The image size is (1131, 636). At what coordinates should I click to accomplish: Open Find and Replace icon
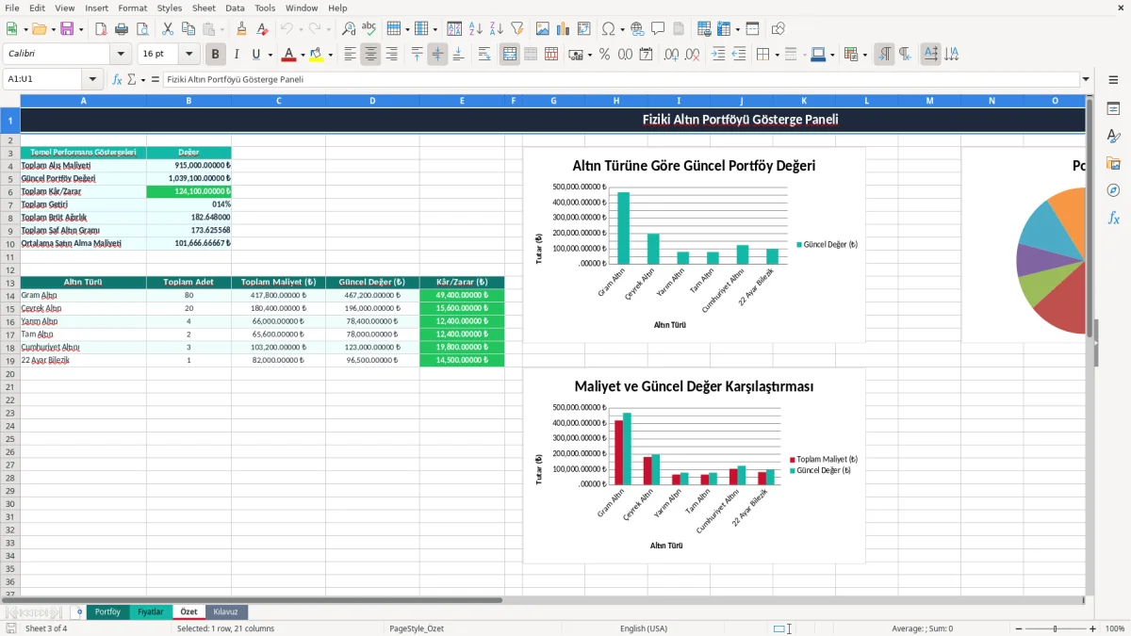coord(349,29)
